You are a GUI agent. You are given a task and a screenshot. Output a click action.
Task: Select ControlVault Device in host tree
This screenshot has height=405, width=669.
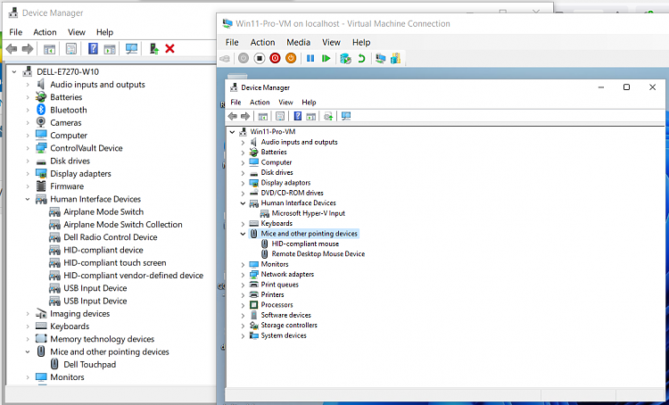[x=87, y=148]
